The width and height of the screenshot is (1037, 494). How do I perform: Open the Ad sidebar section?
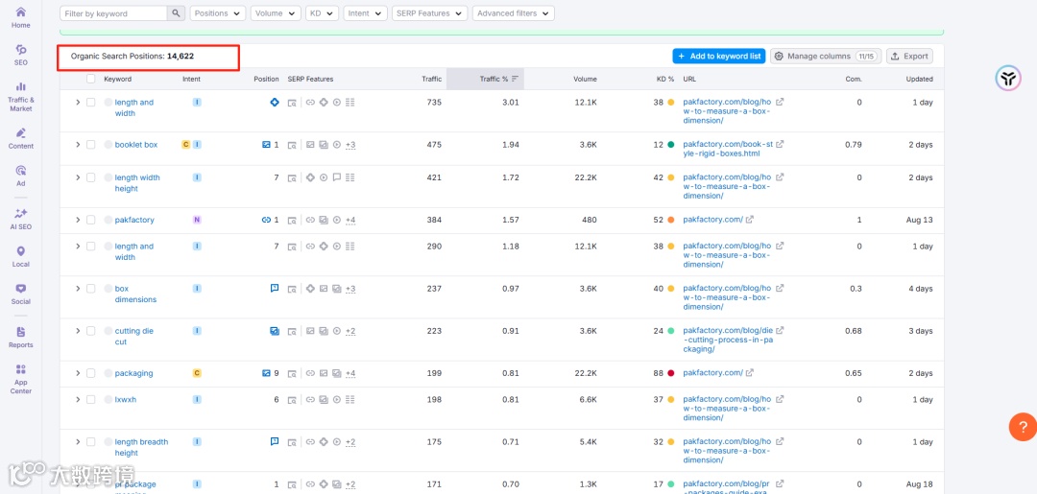coord(20,176)
